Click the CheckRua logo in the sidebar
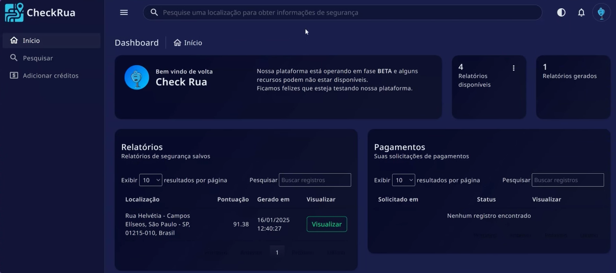The image size is (616, 273). (40, 12)
